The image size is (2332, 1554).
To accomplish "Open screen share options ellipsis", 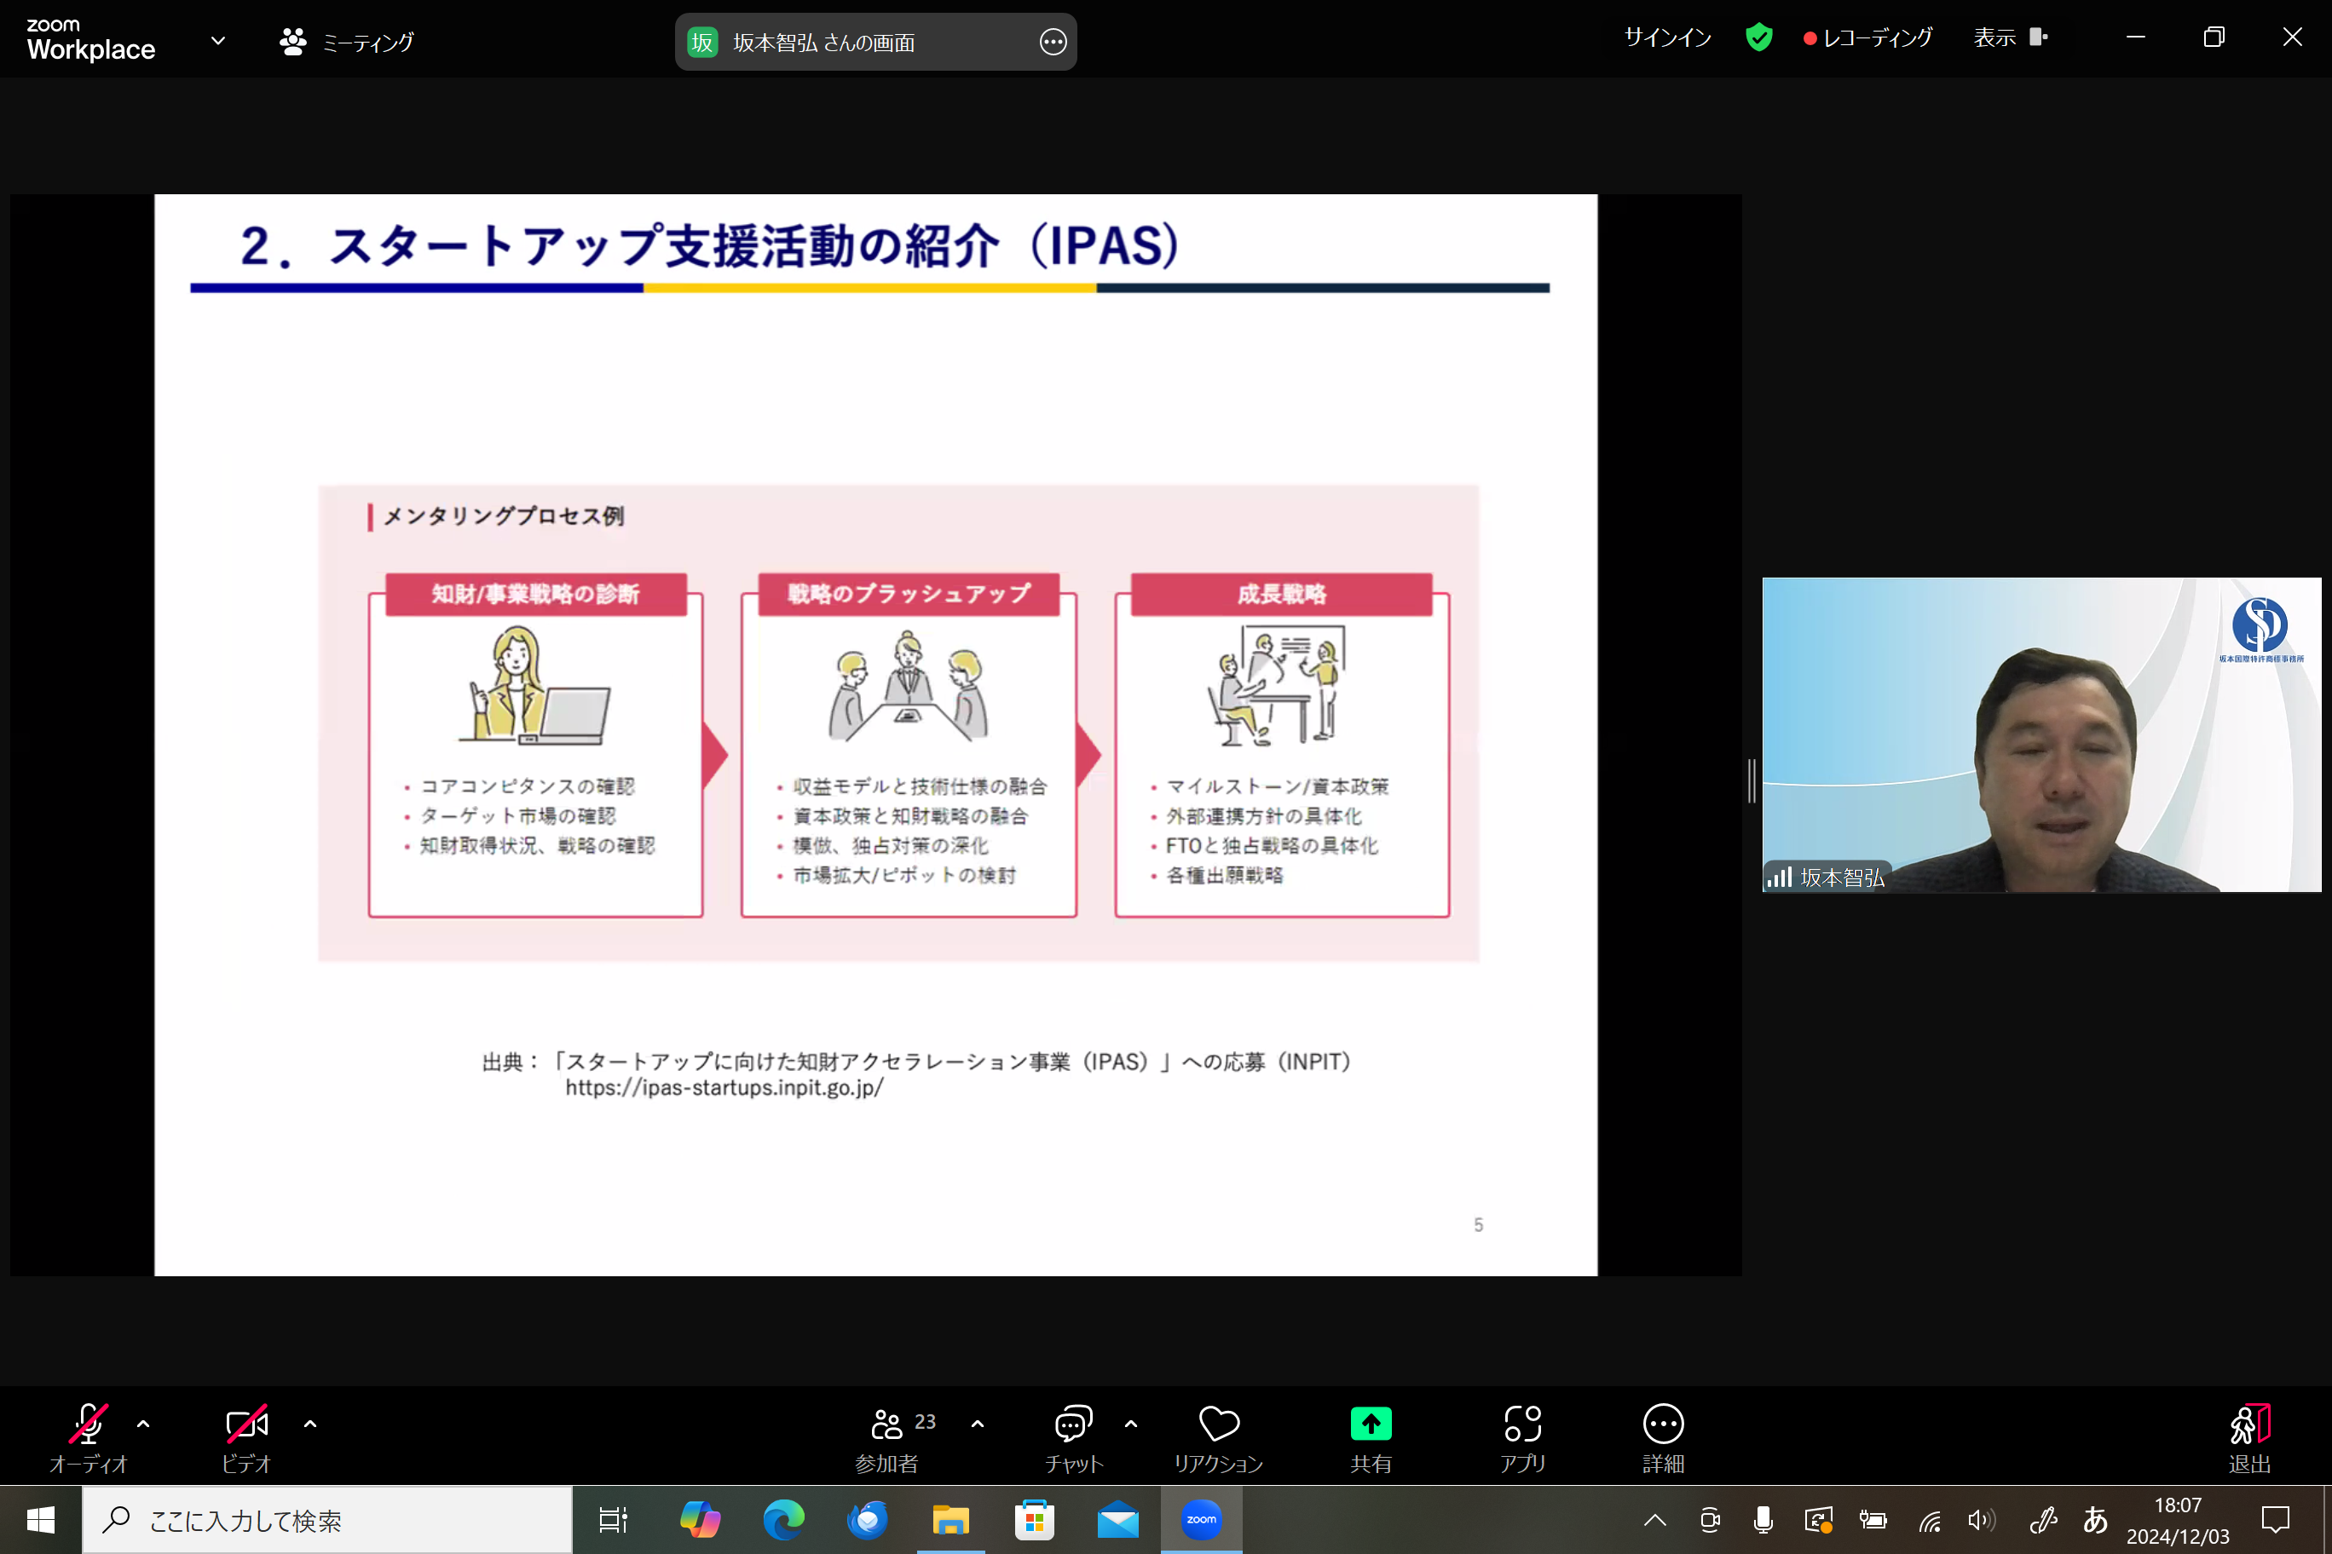I will (x=1052, y=42).
